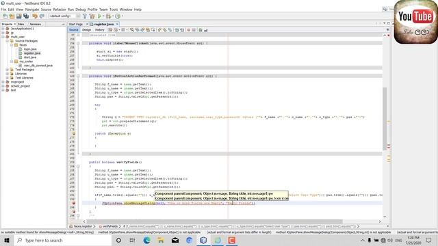Viewport: 438px width, 246px height.
Task: Click the New File toolbar icon
Action: (x=5, y=16)
